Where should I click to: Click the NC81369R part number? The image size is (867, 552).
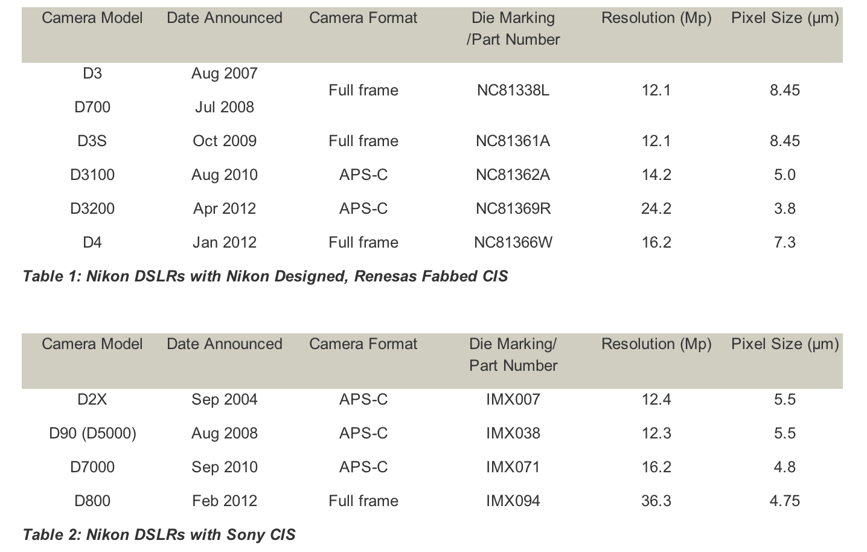[x=513, y=209]
